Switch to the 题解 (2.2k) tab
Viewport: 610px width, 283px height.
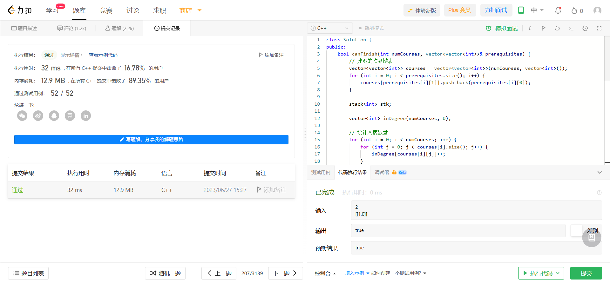pos(119,28)
